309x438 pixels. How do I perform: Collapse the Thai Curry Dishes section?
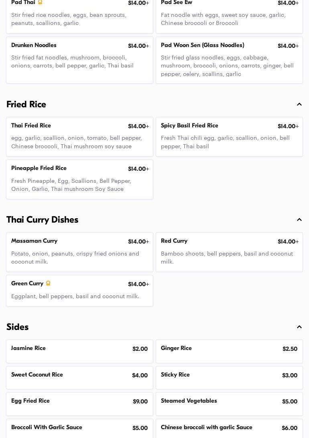(x=299, y=220)
